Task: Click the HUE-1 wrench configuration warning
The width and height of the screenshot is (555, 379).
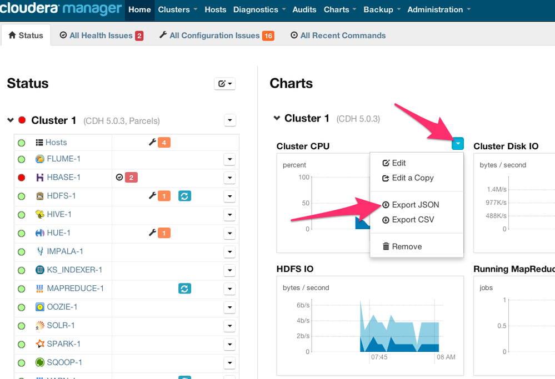Action: coord(153,233)
